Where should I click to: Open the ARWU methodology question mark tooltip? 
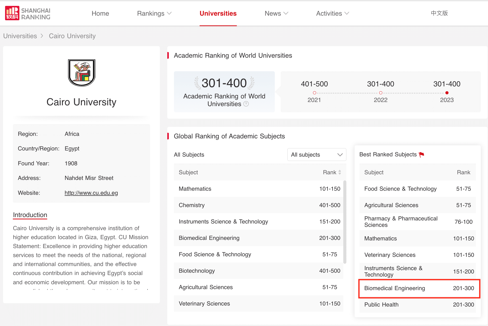[246, 104]
